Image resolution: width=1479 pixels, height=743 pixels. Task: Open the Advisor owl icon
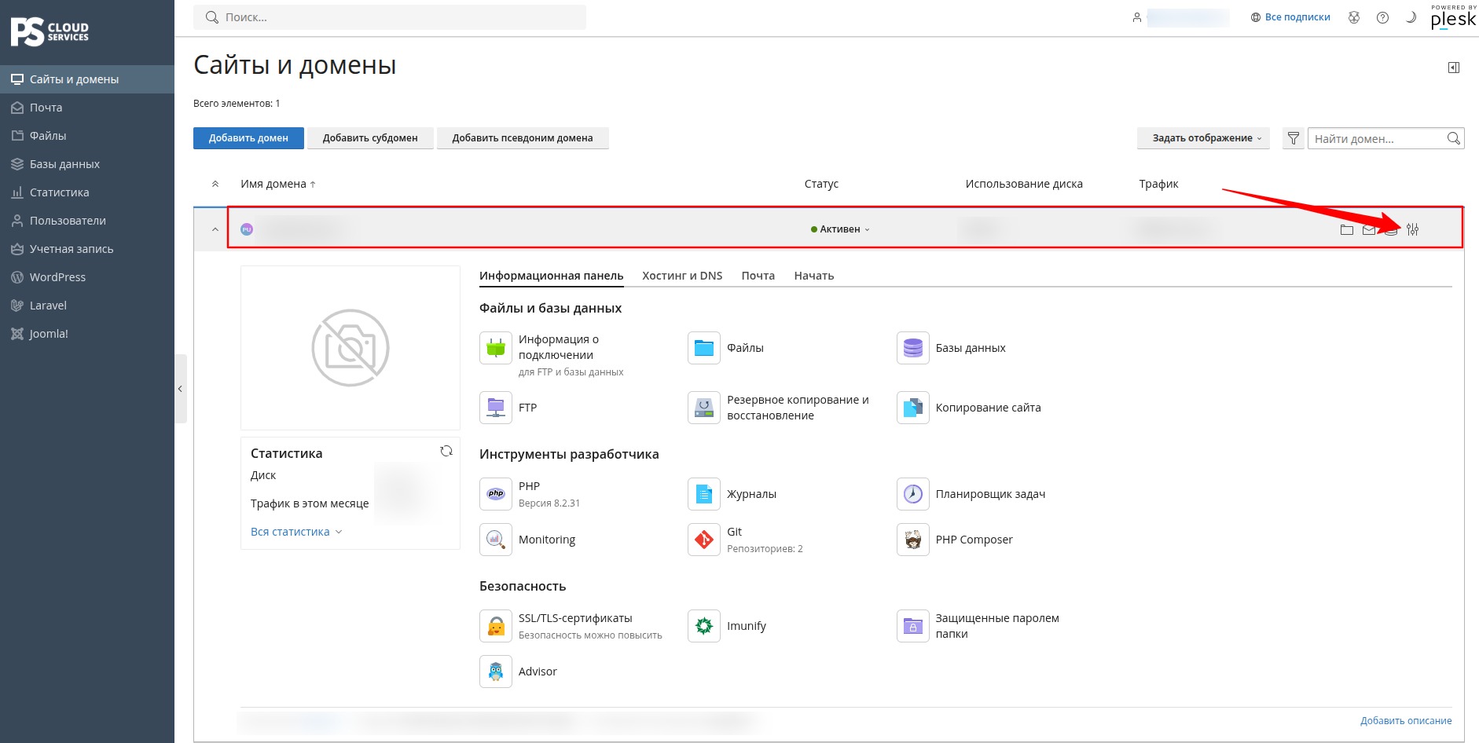[x=496, y=672]
